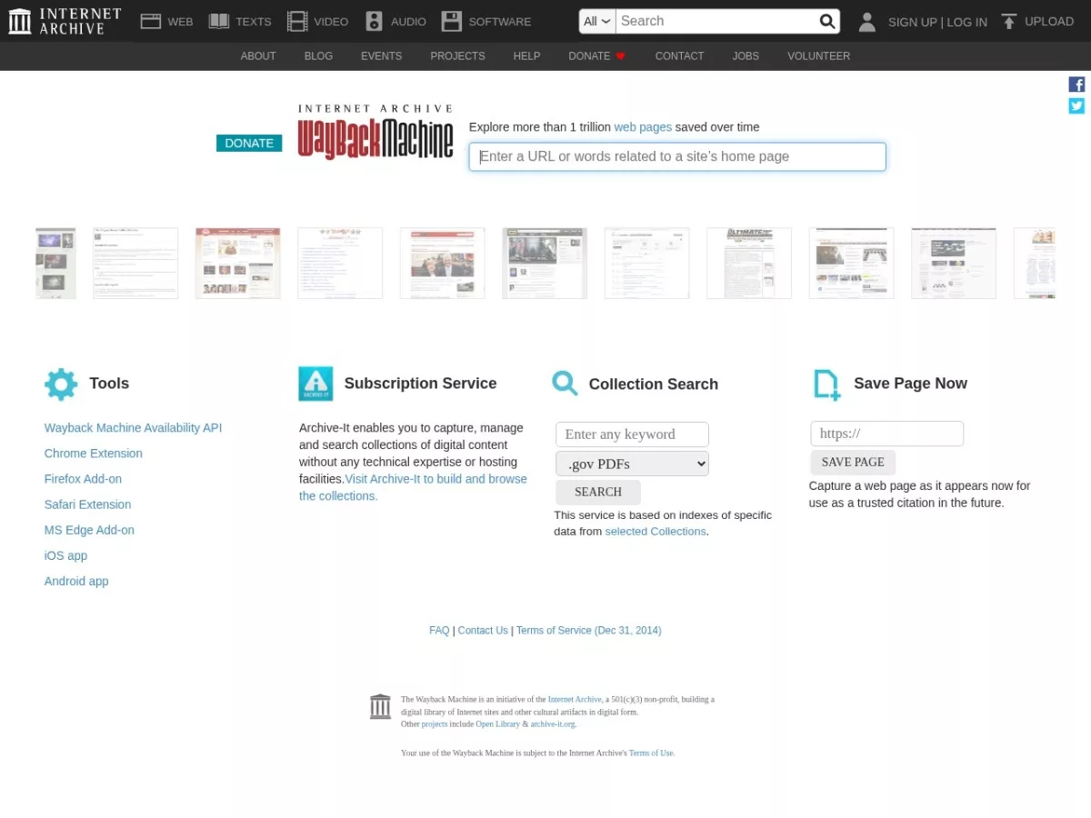Open the MS Edge Add-on link
Viewport: 1091px width, 818px height.
click(x=89, y=530)
